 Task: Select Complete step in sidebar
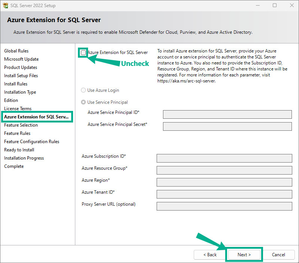[14, 166]
